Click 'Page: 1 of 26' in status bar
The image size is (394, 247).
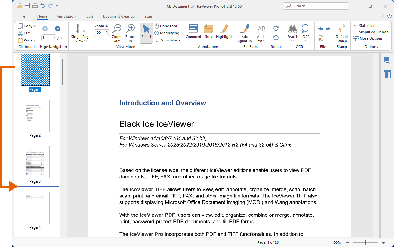click(268, 242)
